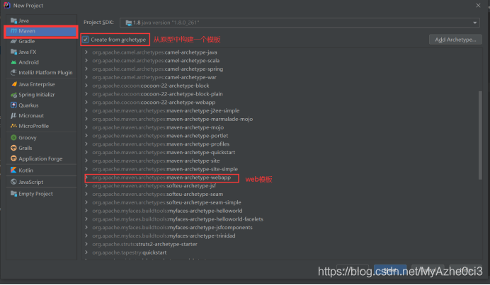Select the MicroProfile icon
The height and width of the screenshot is (285, 490).
[x=13, y=126]
